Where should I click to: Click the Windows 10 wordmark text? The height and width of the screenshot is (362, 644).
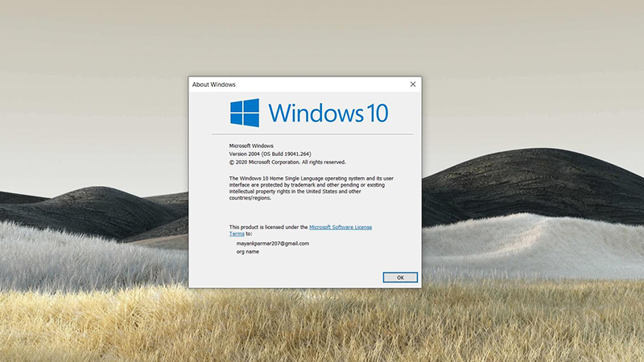point(328,113)
